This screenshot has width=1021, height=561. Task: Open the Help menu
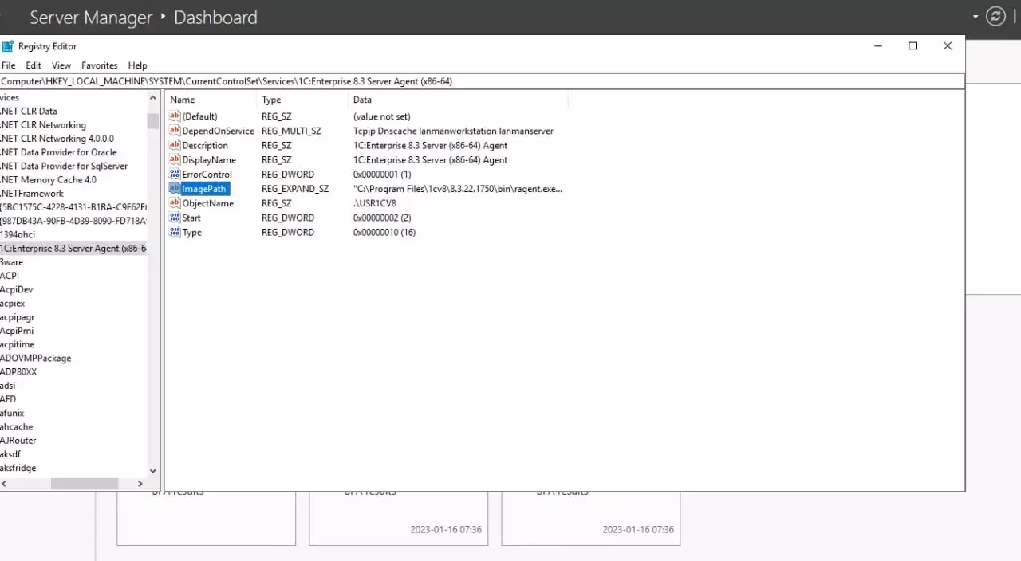138,65
